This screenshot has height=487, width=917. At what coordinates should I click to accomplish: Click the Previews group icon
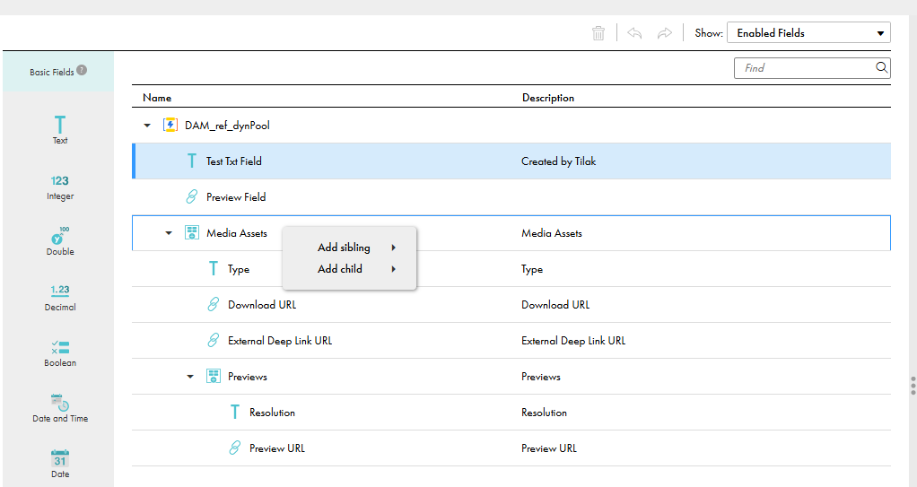[x=214, y=376]
